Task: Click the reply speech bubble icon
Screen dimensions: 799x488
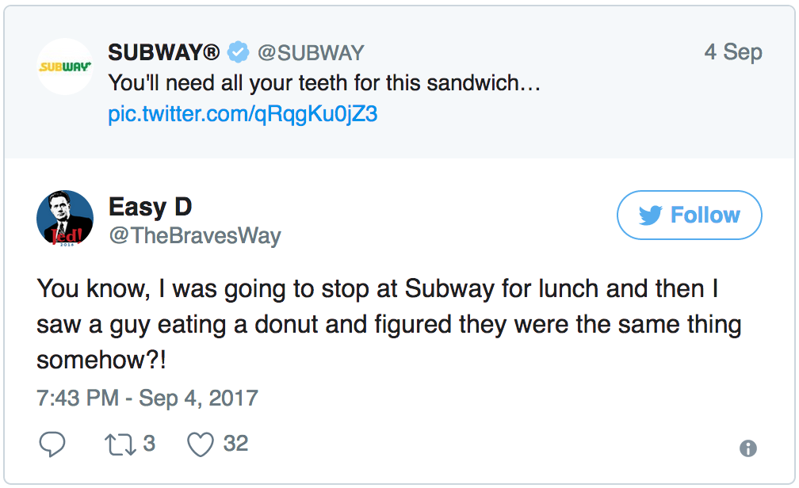Action: coord(52,444)
